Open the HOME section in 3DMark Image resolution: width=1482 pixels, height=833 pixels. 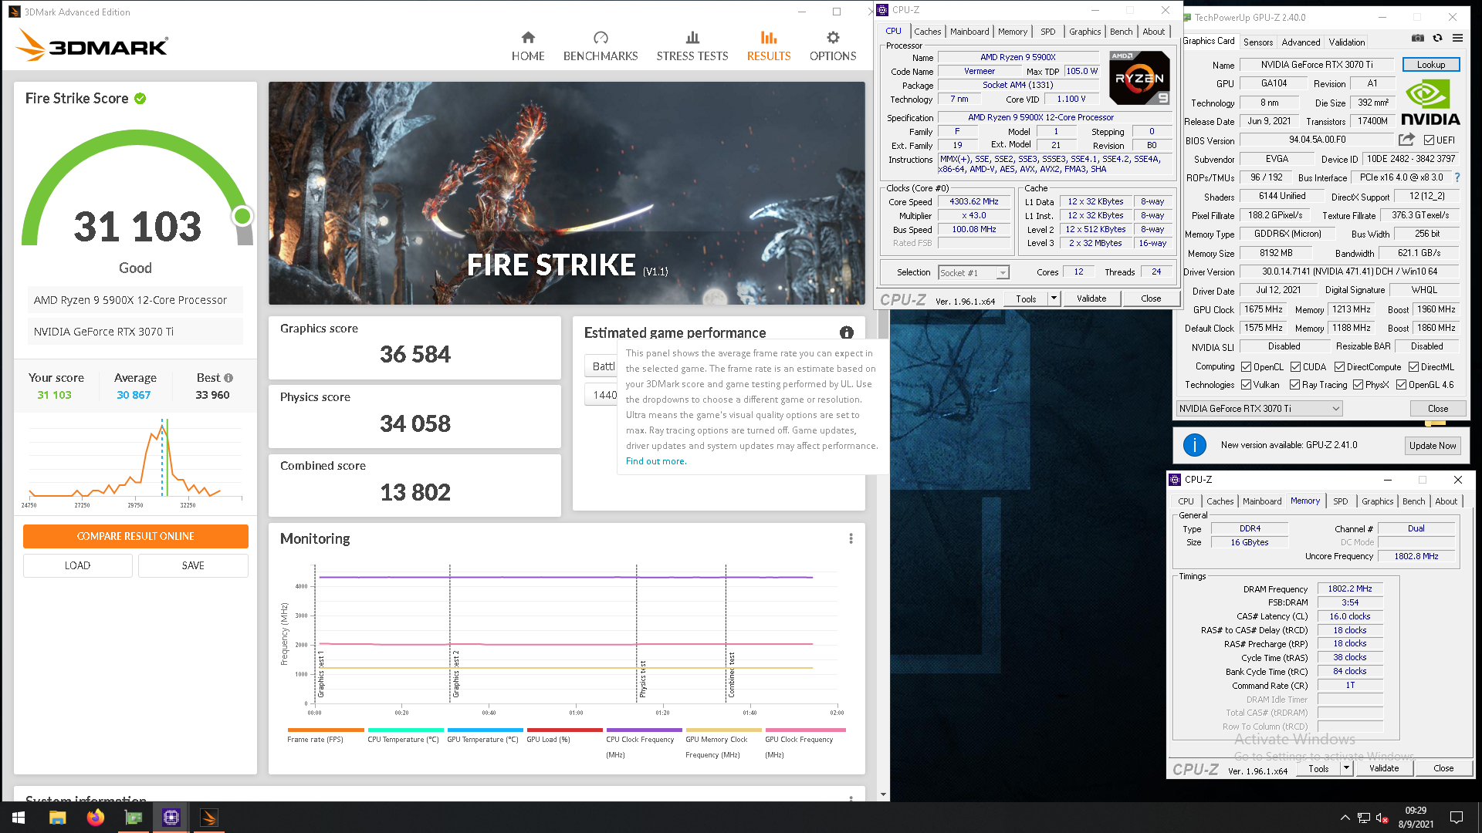528,46
